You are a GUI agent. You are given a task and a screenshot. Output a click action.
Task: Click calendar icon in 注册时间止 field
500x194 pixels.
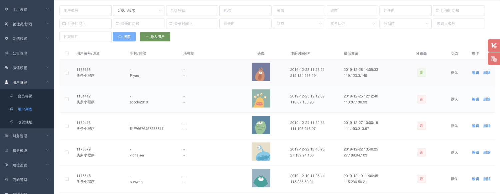coord(64,24)
